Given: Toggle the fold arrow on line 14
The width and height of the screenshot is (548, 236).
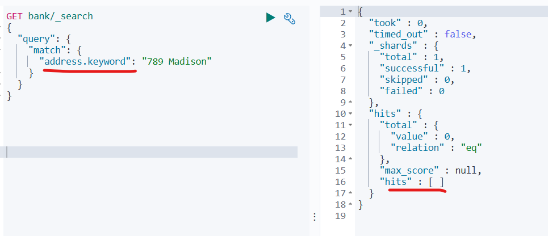Looking at the screenshot, I should [x=350, y=159].
